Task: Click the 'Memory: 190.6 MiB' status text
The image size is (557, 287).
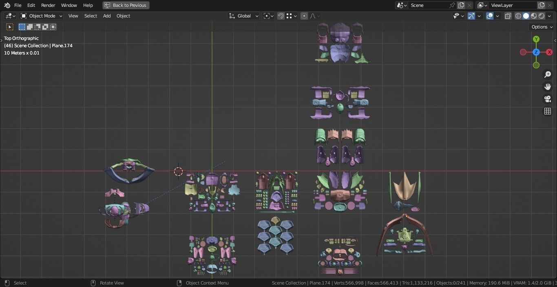Action: click(489, 283)
